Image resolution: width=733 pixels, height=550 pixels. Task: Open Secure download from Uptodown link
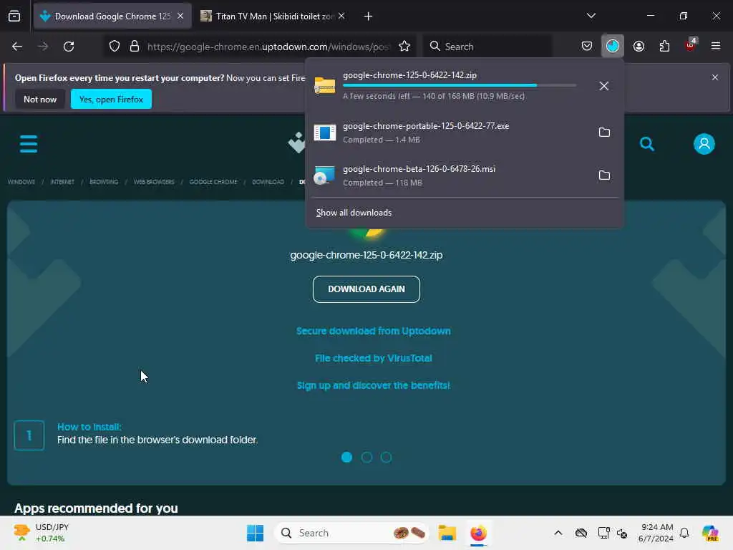coord(373,331)
